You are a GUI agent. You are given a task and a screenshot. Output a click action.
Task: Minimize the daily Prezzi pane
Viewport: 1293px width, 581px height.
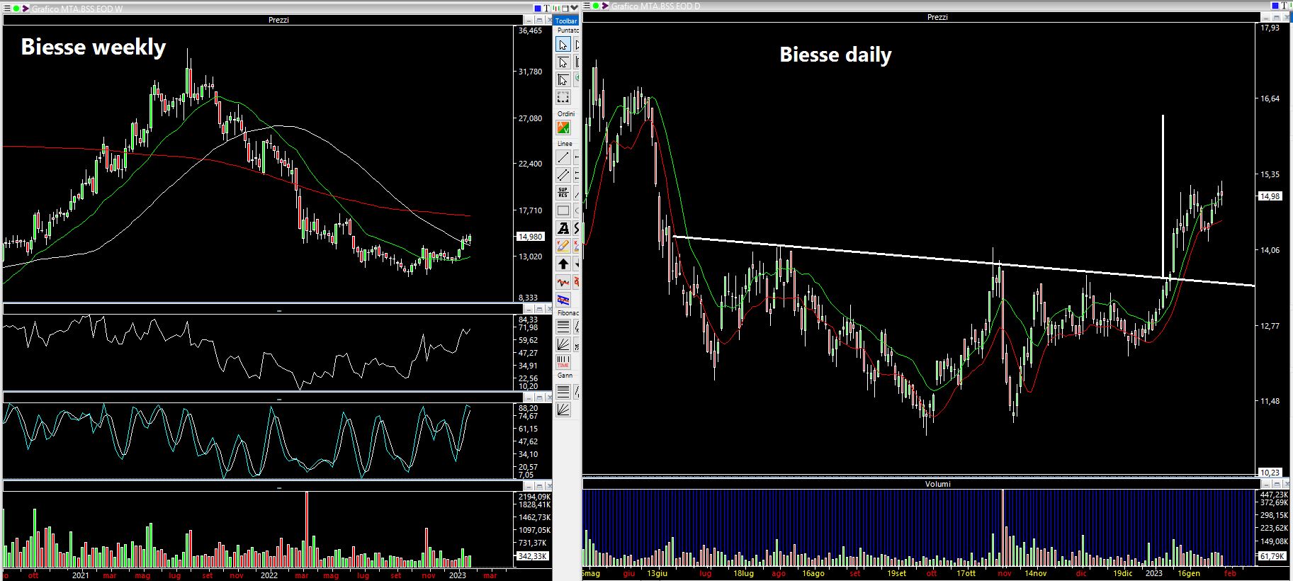pyautogui.click(x=1266, y=16)
